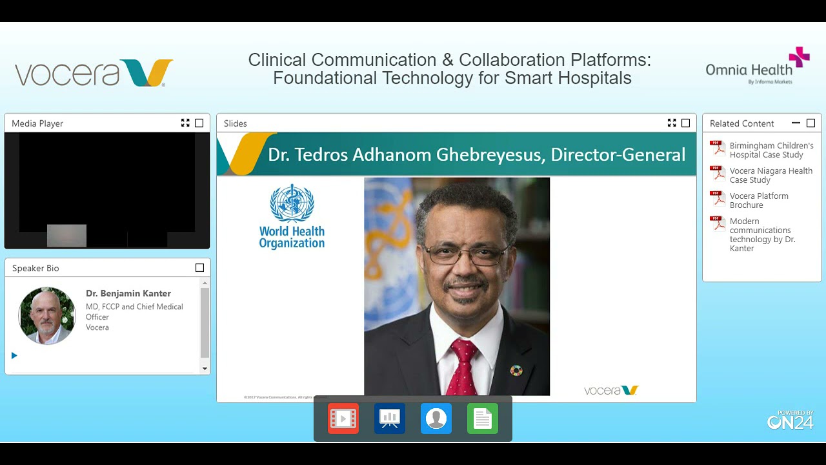The height and width of the screenshot is (465, 826).
Task: Open the Media Player dock icon
Action: coord(343,418)
